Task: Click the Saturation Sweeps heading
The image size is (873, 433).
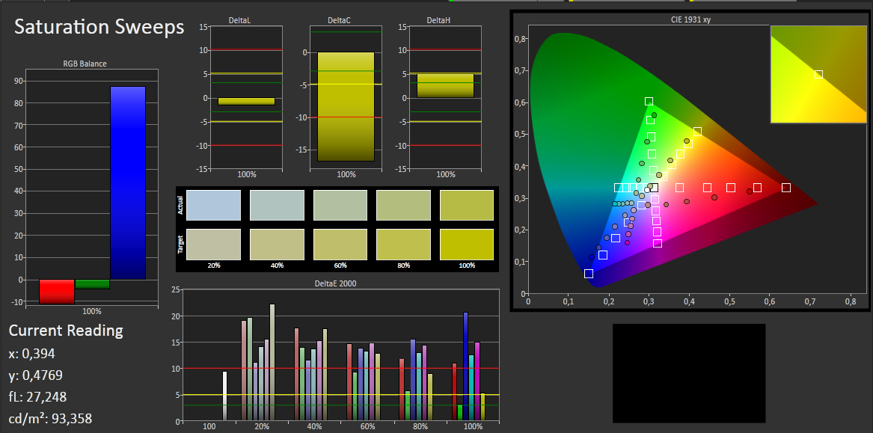Action: [99, 27]
